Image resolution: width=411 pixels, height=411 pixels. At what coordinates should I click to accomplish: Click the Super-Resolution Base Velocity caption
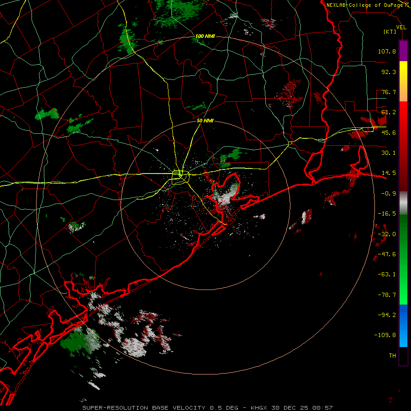coord(207,408)
